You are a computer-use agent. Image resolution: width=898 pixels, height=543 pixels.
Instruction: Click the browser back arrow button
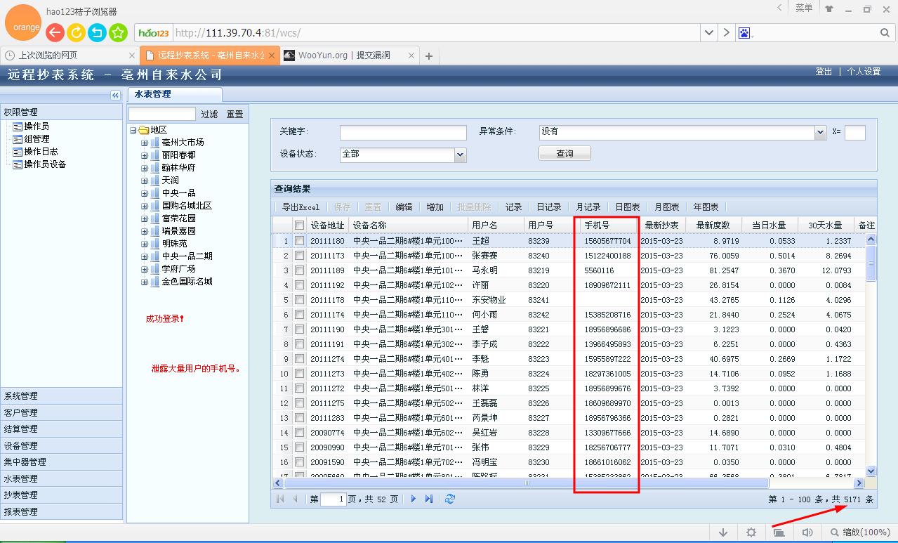point(55,32)
